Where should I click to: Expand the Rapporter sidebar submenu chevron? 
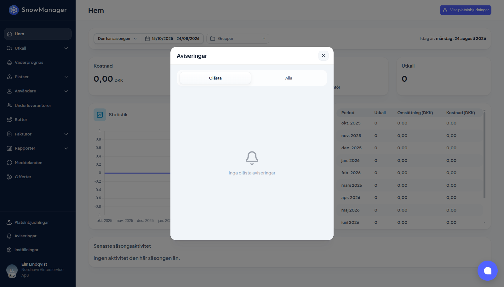pos(66,148)
